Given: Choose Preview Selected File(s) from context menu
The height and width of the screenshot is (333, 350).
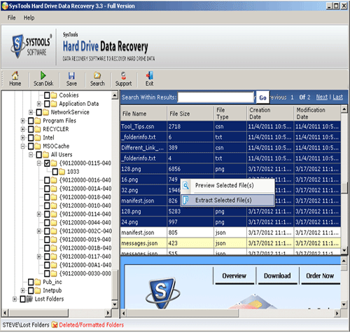Looking at the screenshot, I should tap(227, 186).
